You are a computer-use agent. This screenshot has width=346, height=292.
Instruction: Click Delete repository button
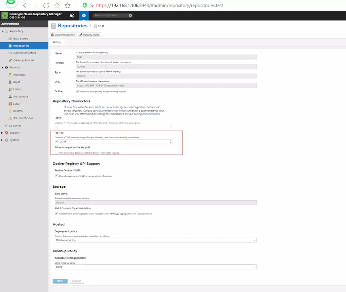click(x=63, y=35)
